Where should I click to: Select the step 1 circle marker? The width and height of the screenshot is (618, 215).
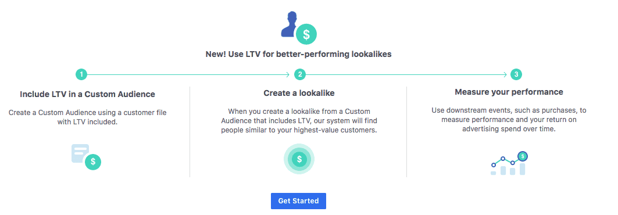81,74
